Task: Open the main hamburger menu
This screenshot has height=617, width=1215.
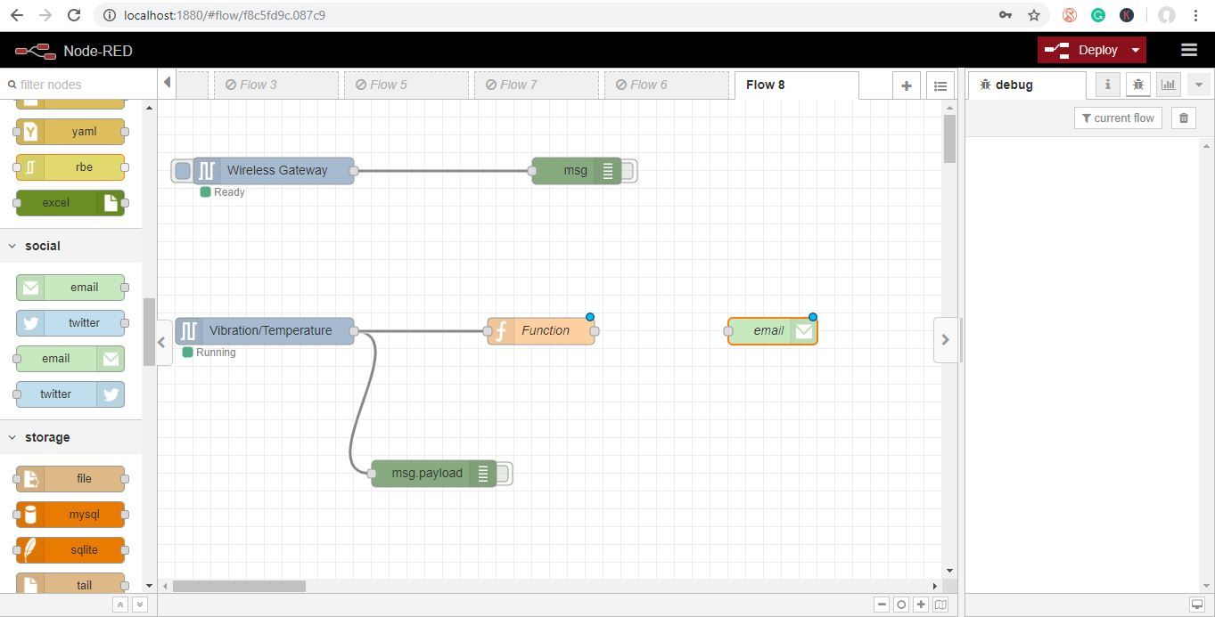Action: click(x=1188, y=50)
